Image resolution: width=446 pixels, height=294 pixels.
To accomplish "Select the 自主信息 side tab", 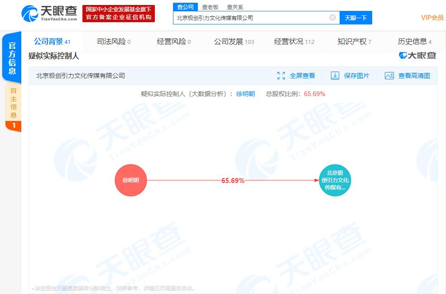I will pyautogui.click(x=13, y=108).
